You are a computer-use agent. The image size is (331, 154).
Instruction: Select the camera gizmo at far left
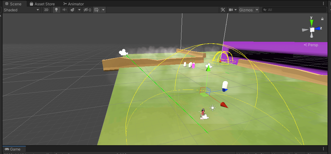(123, 52)
